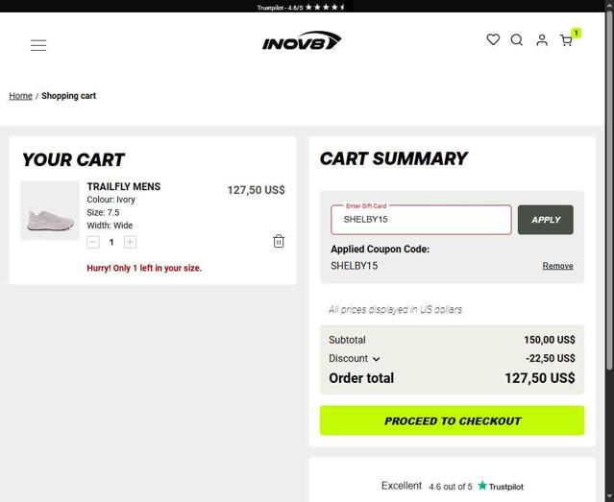The height and width of the screenshot is (502, 614).
Task: Open the hamburger navigation menu
Action: [x=38, y=45]
